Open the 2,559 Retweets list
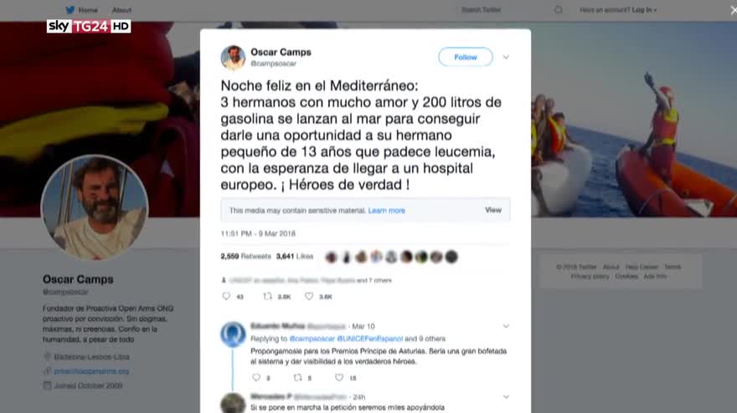This screenshot has height=413, width=737. [x=246, y=257]
